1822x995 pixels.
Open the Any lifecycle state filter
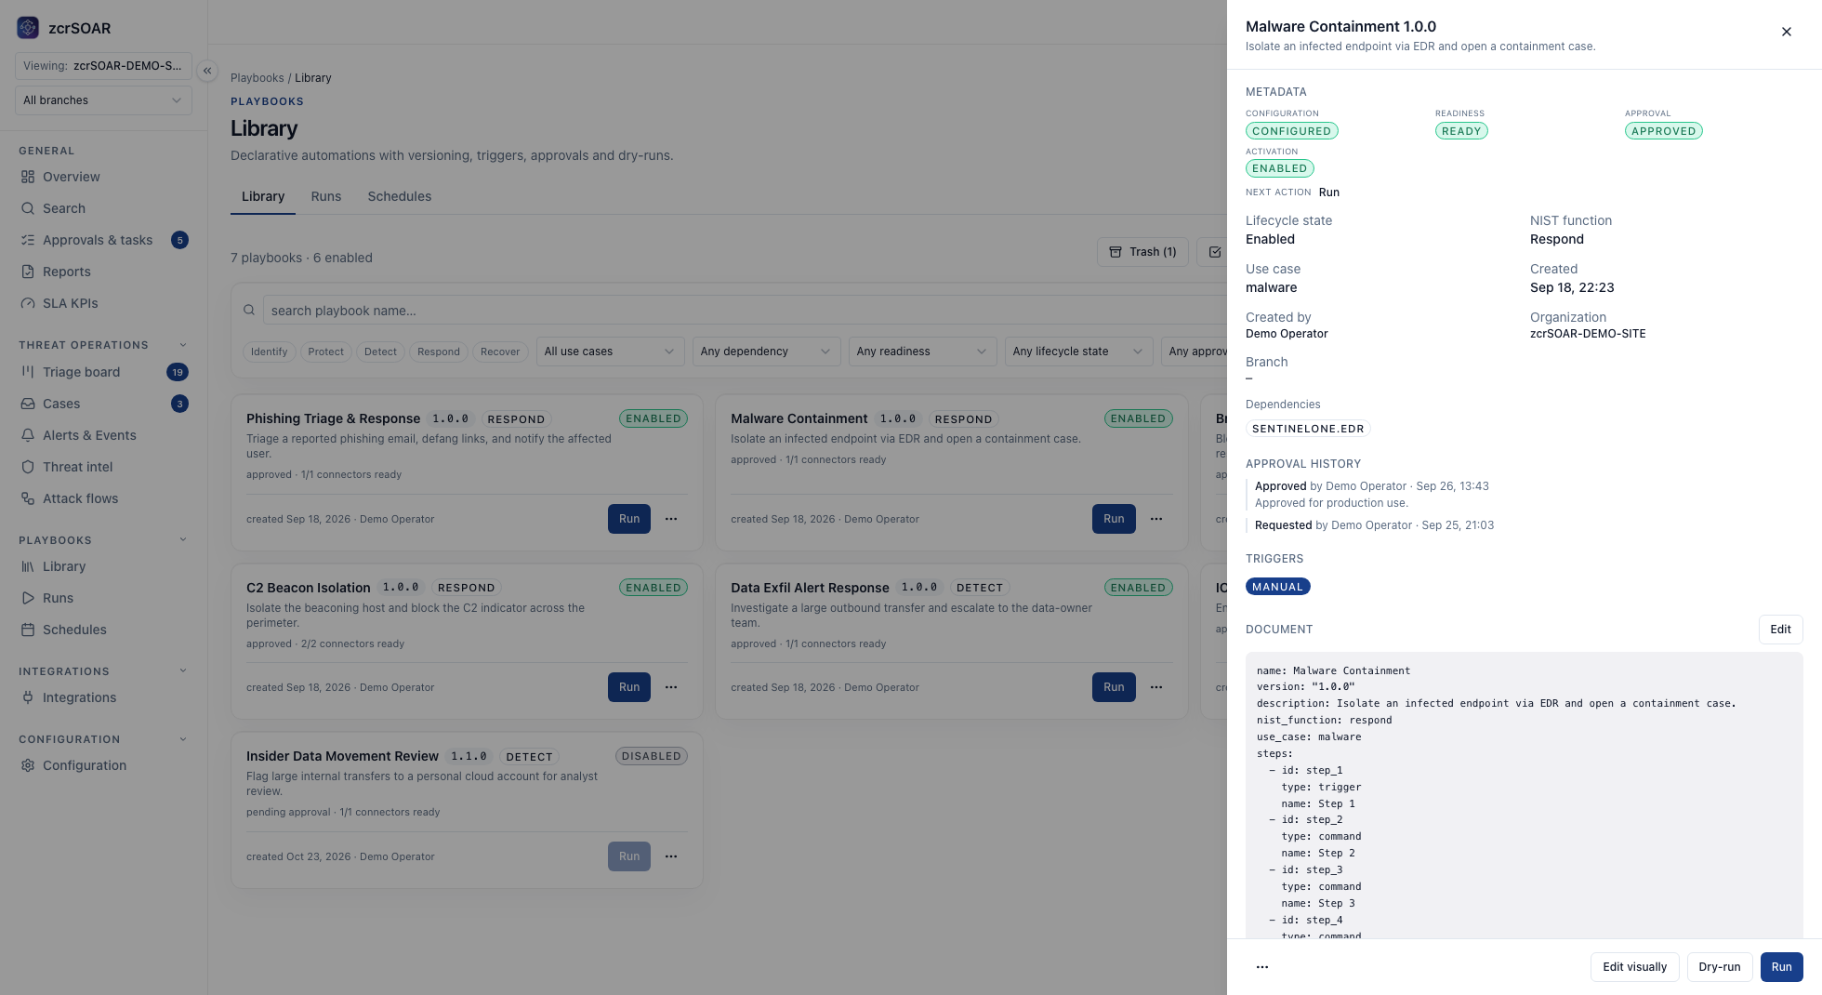click(x=1078, y=352)
